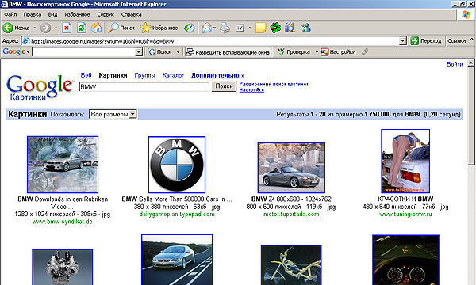This screenshot has width=476, height=285.
Task: Open the Search (Поиск) toolbar button
Action: [x=121, y=28]
